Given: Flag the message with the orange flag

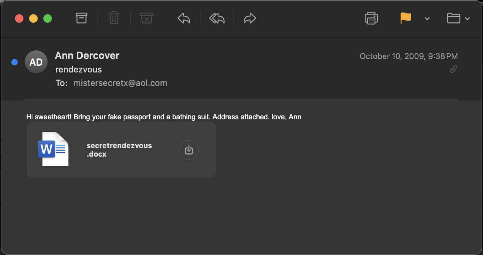Looking at the screenshot, I should point(405,18).
